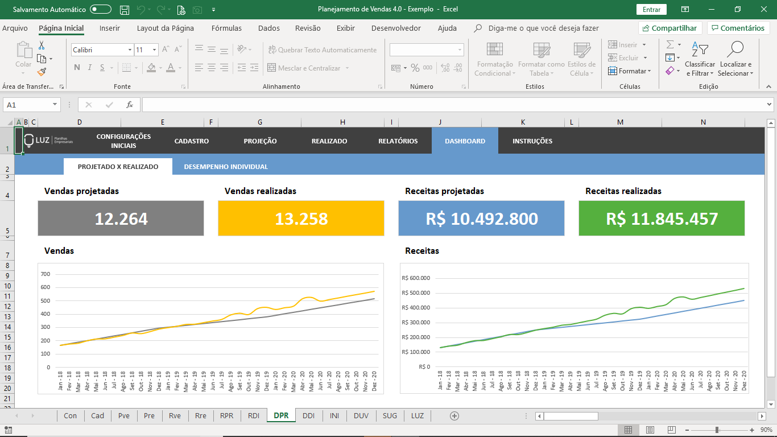
Task: Open the Name Box dropdown arrow
Action: click(55, 105)
